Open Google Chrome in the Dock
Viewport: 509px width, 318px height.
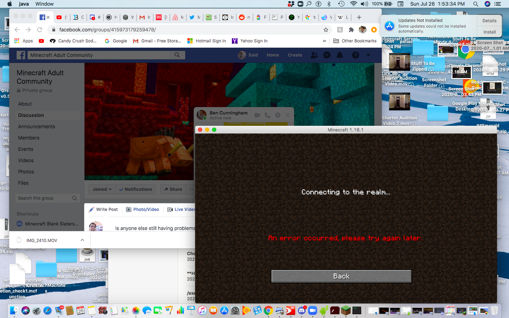pos(268,311)
